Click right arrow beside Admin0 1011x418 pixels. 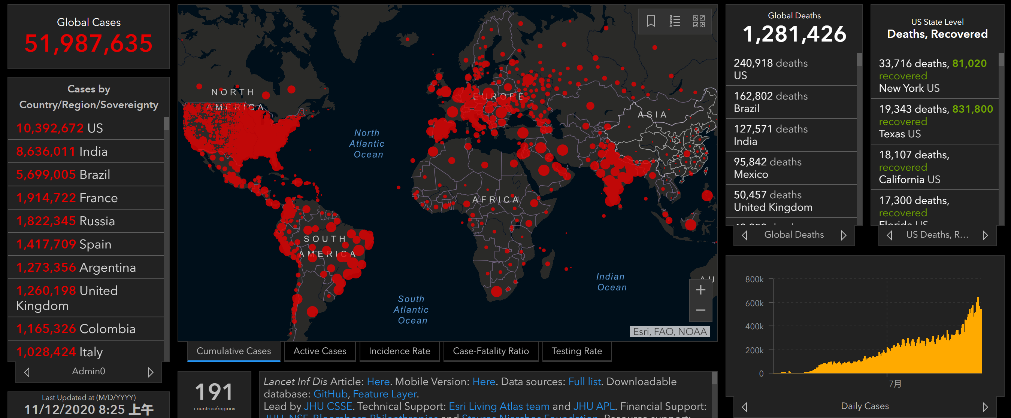click(x=151, y=372)
